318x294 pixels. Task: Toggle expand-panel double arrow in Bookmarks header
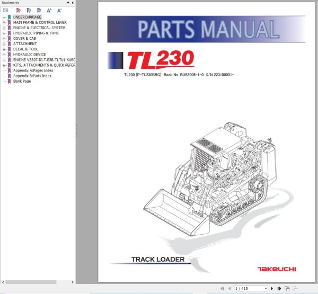pos(68,3)
